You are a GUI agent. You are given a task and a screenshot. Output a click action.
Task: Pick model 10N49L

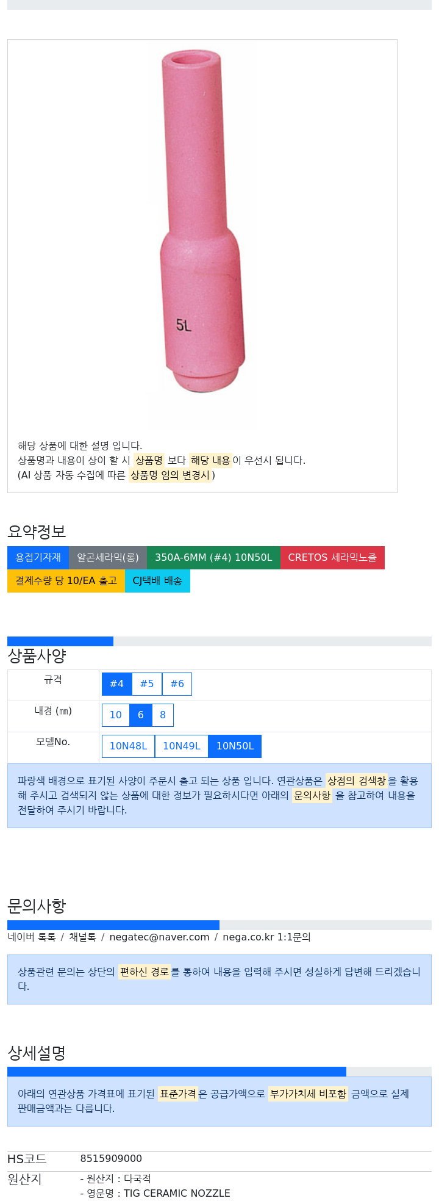click(182, 746)
